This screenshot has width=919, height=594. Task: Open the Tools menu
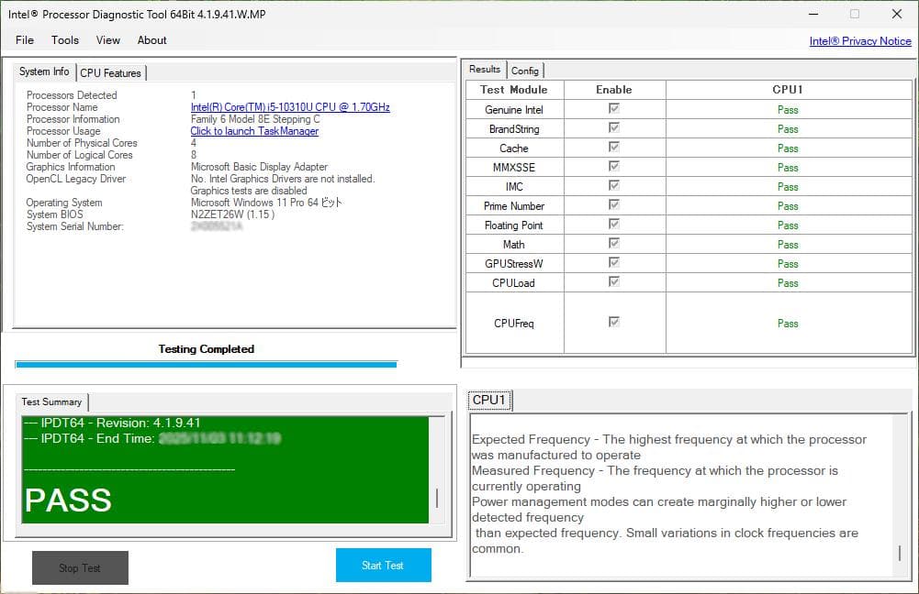64,40
